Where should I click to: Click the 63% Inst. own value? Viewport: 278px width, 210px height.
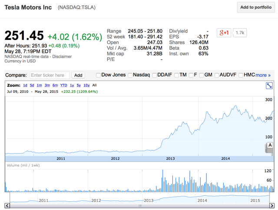(203, 54)
